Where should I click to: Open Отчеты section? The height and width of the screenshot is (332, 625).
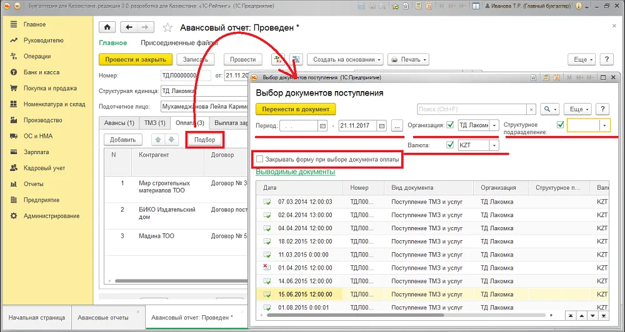34,183
